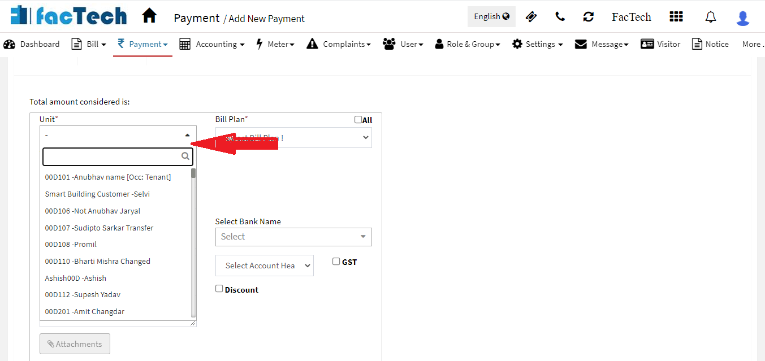The image size is (765, 361).
Task: Open notifications bell icon
Action: (x=710, y=17)
